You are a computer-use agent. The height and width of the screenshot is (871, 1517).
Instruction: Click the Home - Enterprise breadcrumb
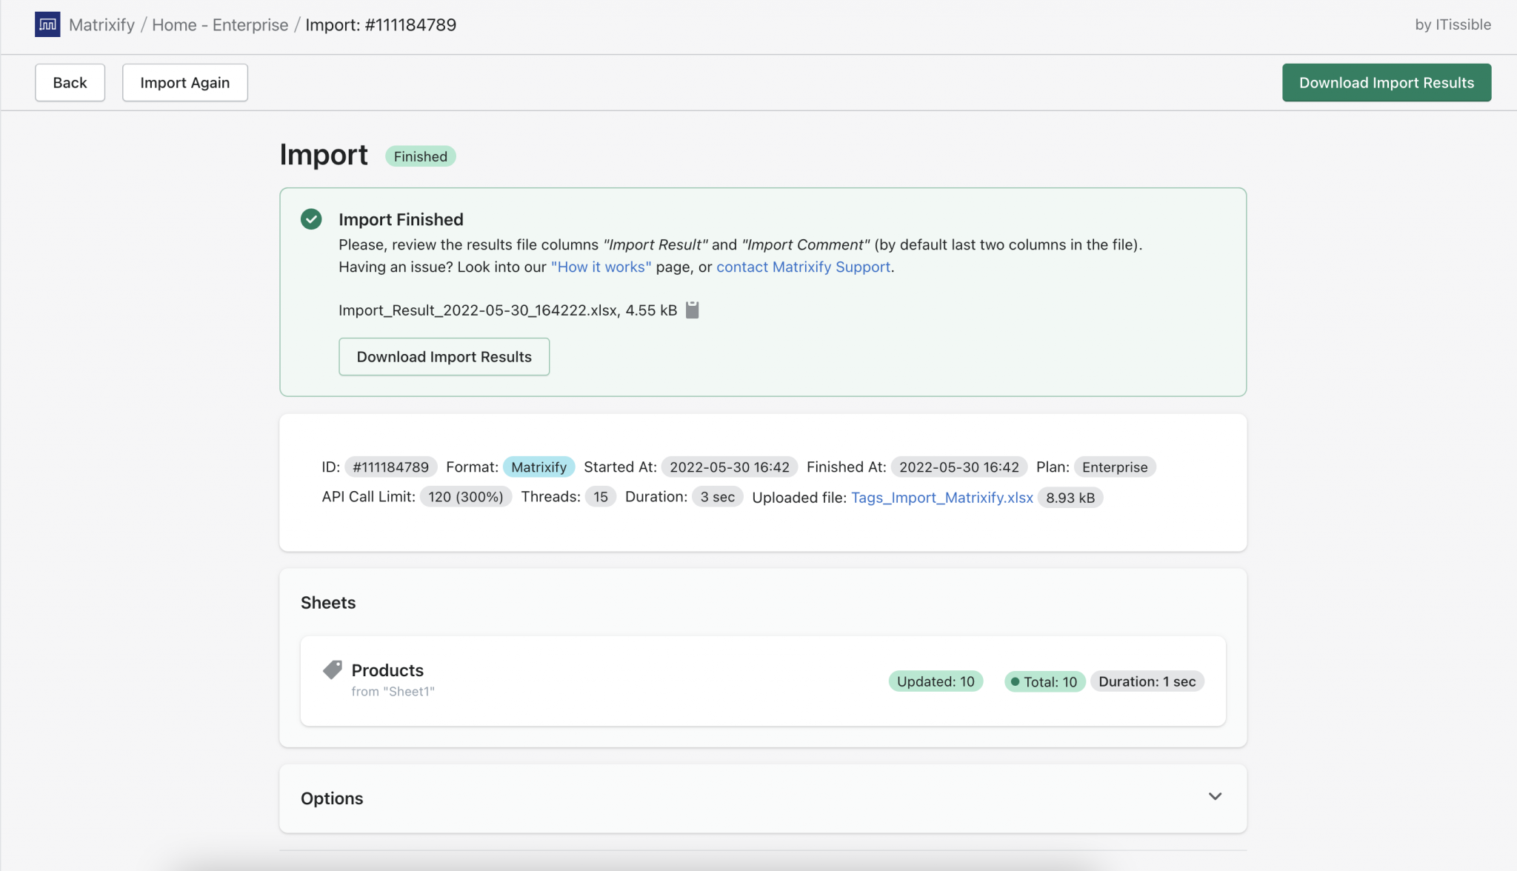tap(220, 24)
